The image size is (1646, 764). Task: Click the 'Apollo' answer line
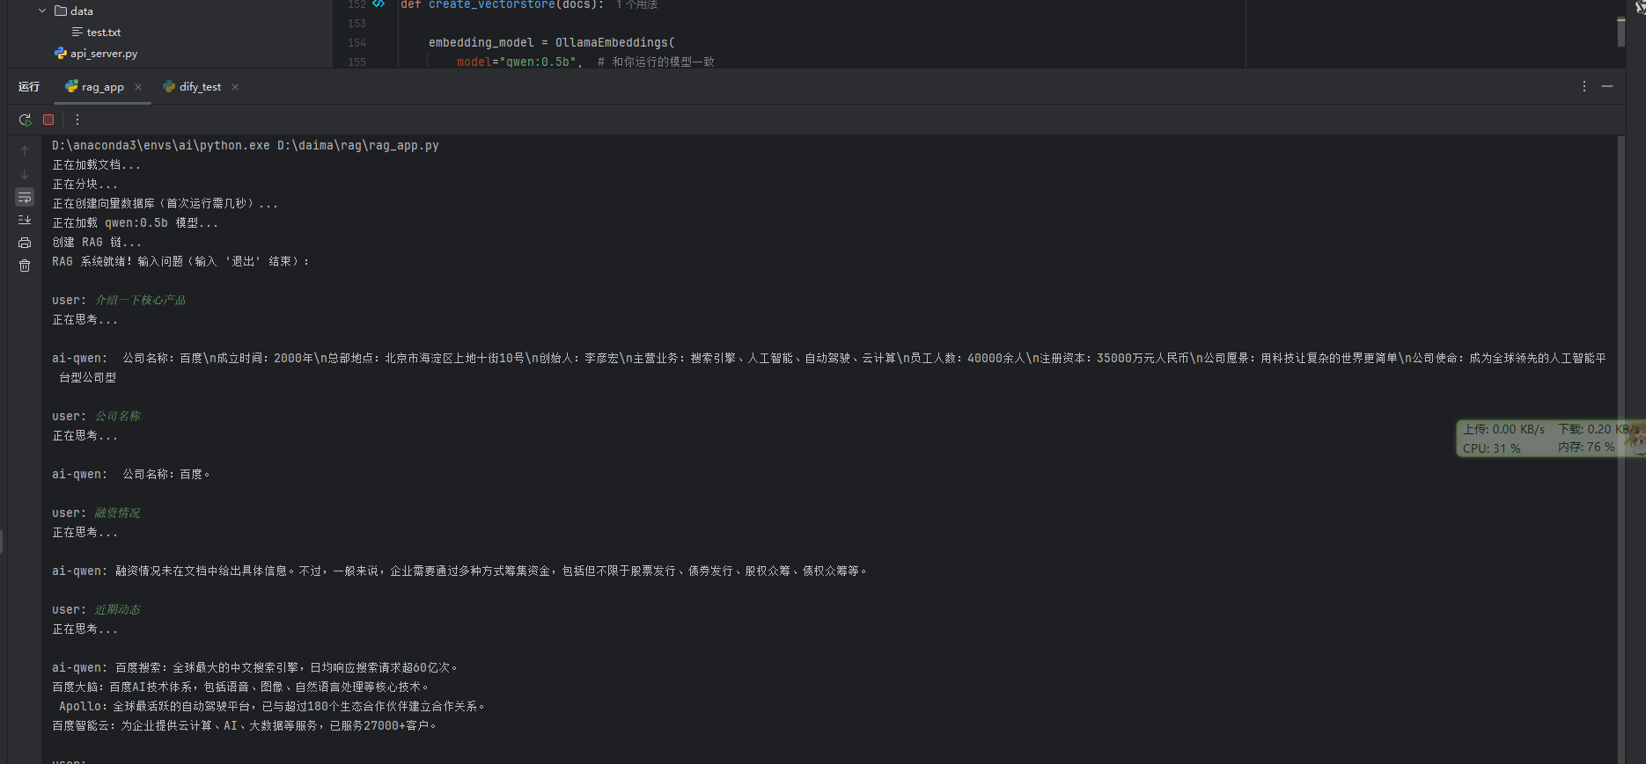pos(272,707)
